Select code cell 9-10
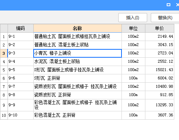Viewport: 179px width, 140px height. tap(21, 115)
